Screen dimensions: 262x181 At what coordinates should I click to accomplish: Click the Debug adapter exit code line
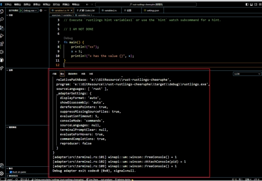(x=94, y=171)
